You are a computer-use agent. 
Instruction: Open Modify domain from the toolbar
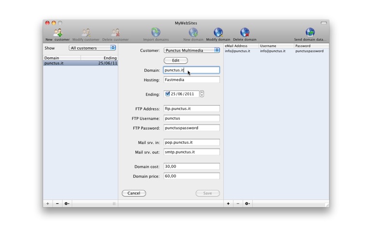(218, 33)
